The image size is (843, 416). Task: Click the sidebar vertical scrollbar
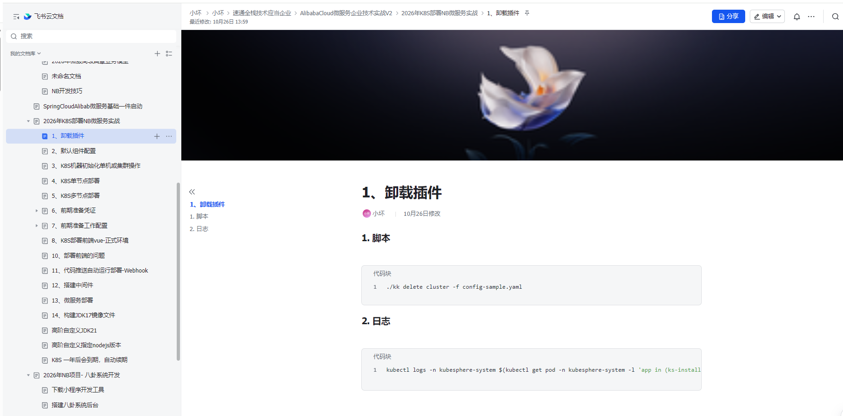point(178,271)
